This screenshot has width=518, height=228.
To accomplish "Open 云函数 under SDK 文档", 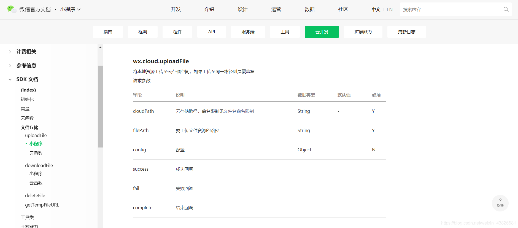I will click(x=27, y=118).
